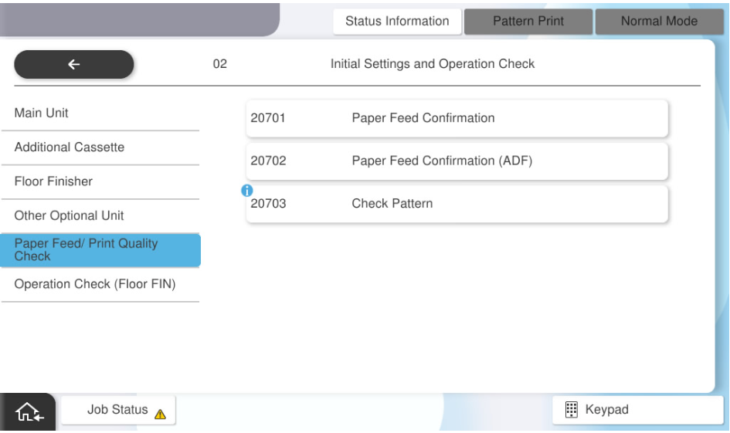Select 20702 Paper Feed Confirmation (ADF)
Viewport: 730px width, 433px height.
[x=457, y=161]
